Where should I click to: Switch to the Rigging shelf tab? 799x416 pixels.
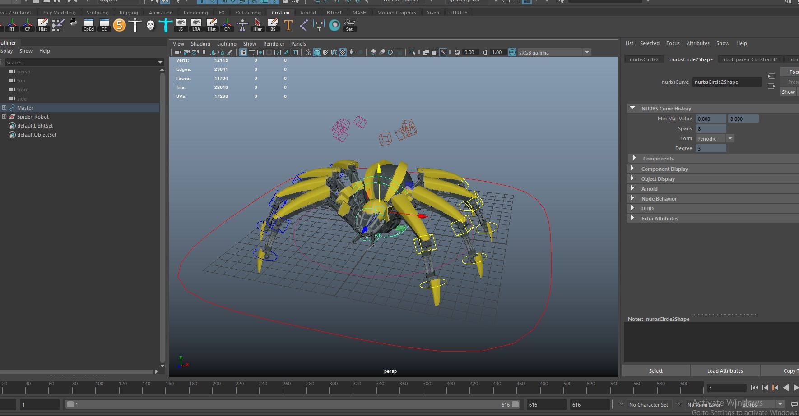pyautogui.click(x=129, y=13)
